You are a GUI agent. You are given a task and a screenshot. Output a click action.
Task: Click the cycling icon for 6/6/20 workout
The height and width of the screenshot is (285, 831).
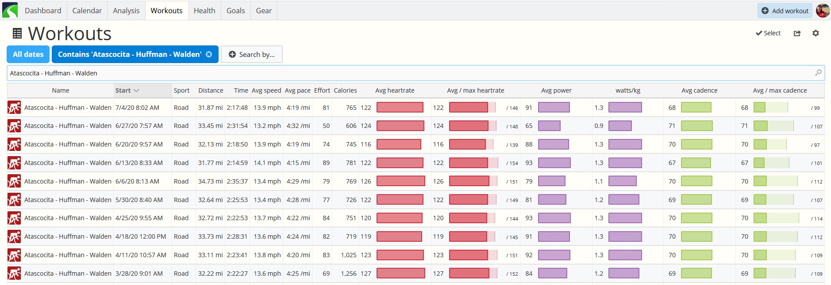(x=14, y=181)
